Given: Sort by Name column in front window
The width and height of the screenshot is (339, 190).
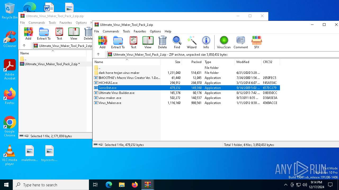Looking at the screenshot, I should click(x=127, y=62).
